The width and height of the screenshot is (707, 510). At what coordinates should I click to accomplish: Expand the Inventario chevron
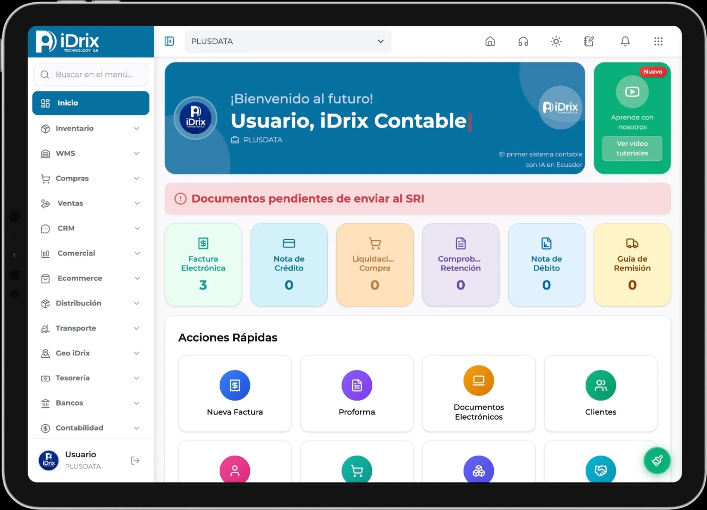(136, 128)
